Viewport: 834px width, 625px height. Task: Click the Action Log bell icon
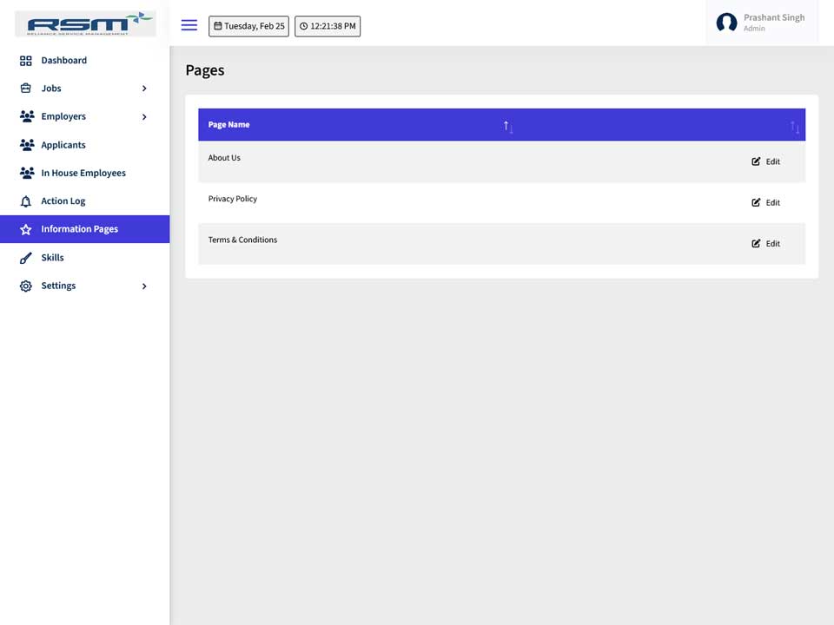[25, 201]
